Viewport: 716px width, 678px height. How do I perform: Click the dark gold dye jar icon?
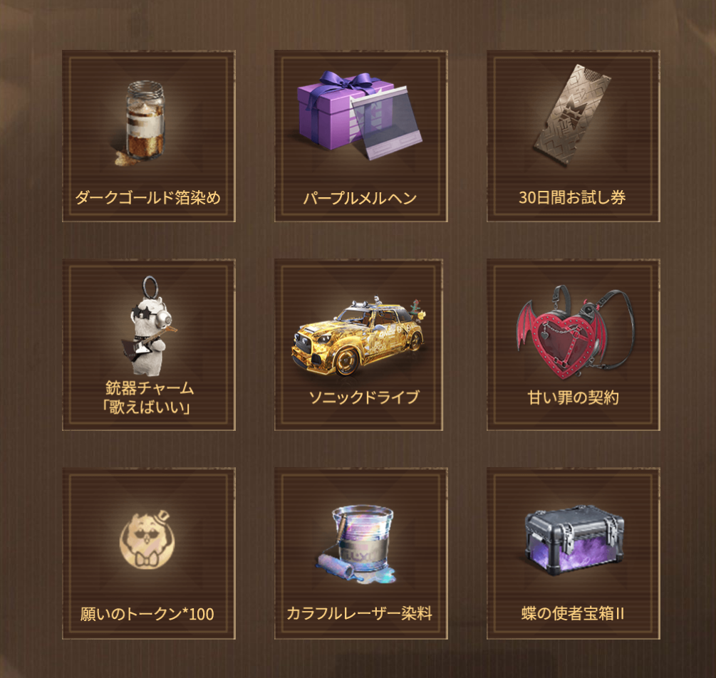coord(143,122)
